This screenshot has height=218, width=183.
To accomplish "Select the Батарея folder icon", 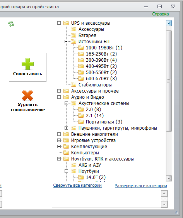I will pos(74,35).
